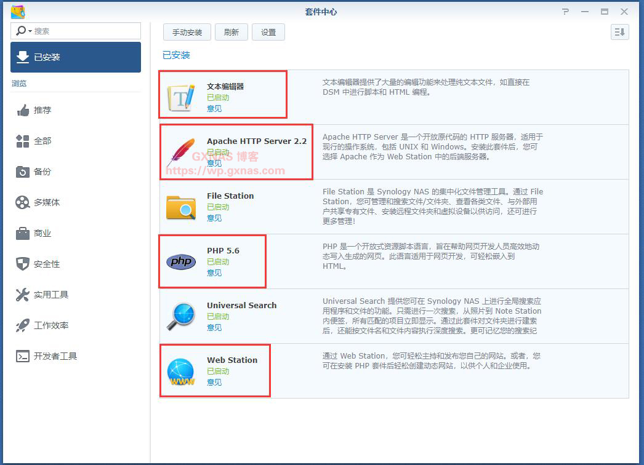Viewport: 644px width, 465px height.
Task: Click the Text Editor package icon
Action: tap(181, 97)
